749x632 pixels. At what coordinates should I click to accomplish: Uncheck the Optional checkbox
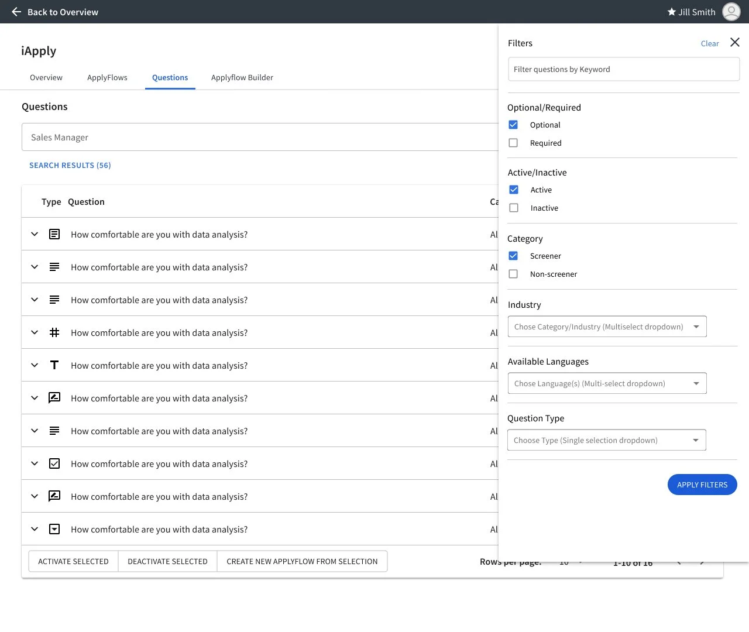[x=513, y=125]
